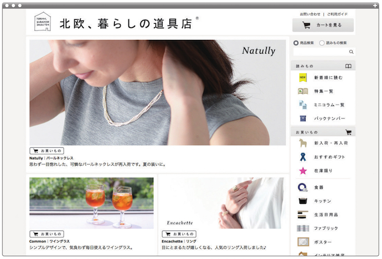Screen dimensions: 382x259
Task: Click the cart icon in お買いもの header
Action: tap(348, 132)
